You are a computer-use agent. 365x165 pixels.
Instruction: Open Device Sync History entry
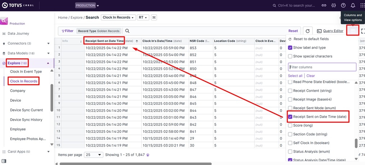coord(26,120)
